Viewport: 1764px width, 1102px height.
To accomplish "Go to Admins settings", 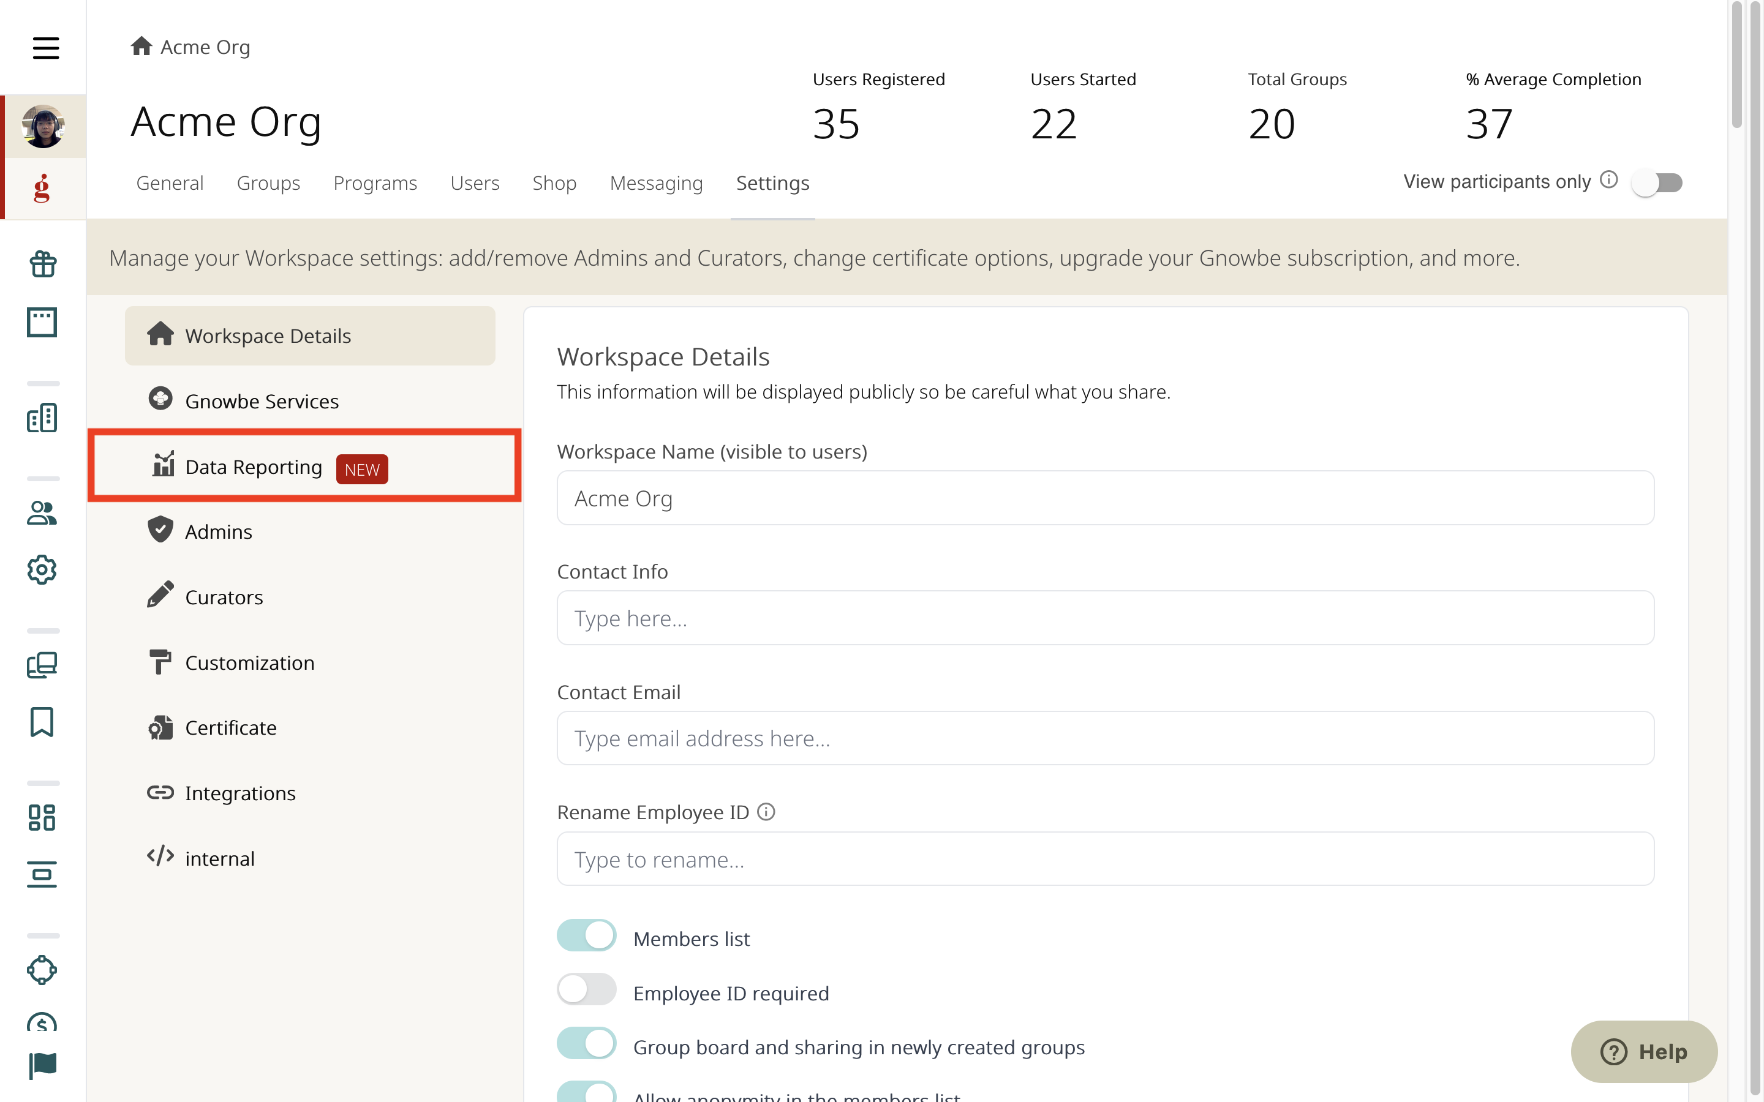I will 310,532.
